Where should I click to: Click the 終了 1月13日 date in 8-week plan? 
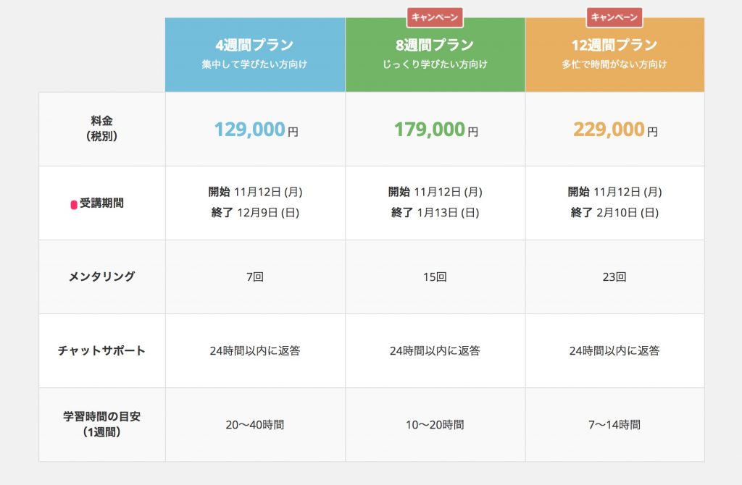[x=435, y=213]
